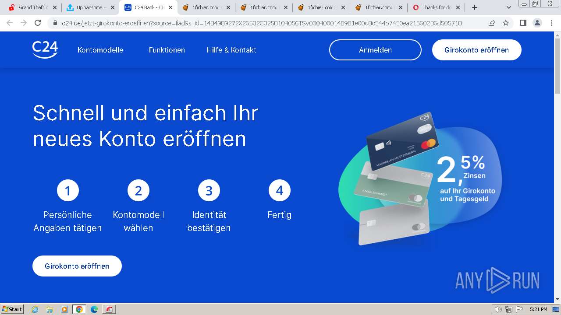Open file explorer from taskbar
This screenshot has width=561, height=315.
point(50,309)
